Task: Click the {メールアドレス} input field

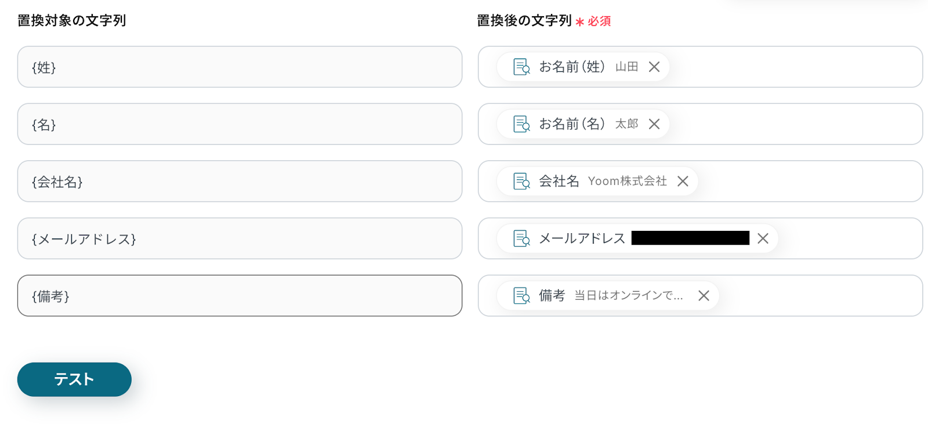Action: [x=240, y=238]
